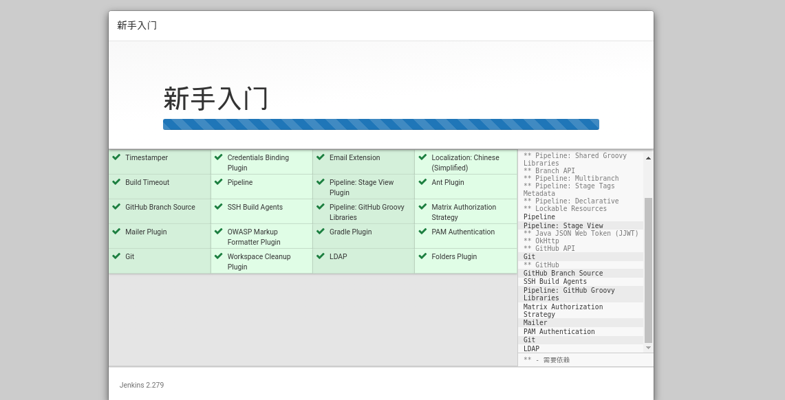Click the PAM Authentication log entry

click(559, 331)
